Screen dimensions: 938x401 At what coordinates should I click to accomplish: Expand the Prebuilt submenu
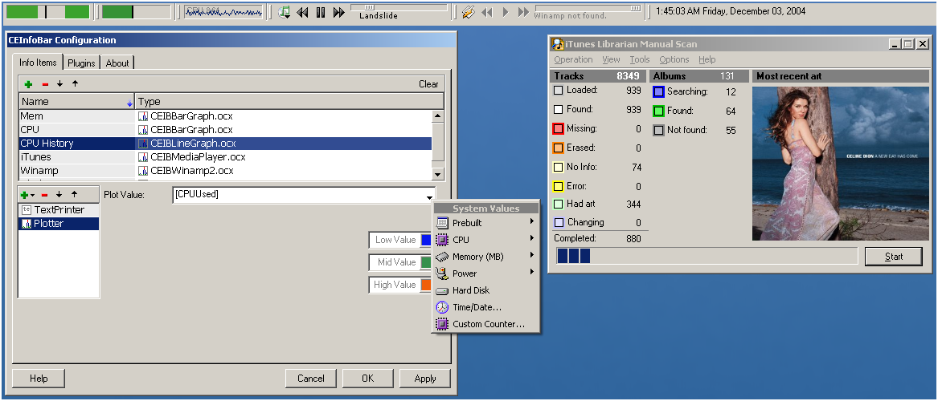[x=486, y=223]
